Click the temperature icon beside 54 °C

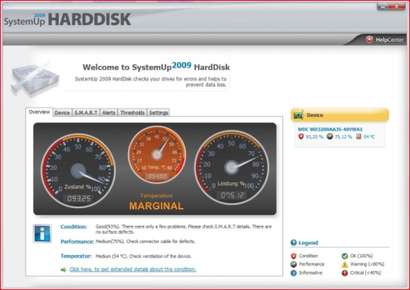click(358, 137)
